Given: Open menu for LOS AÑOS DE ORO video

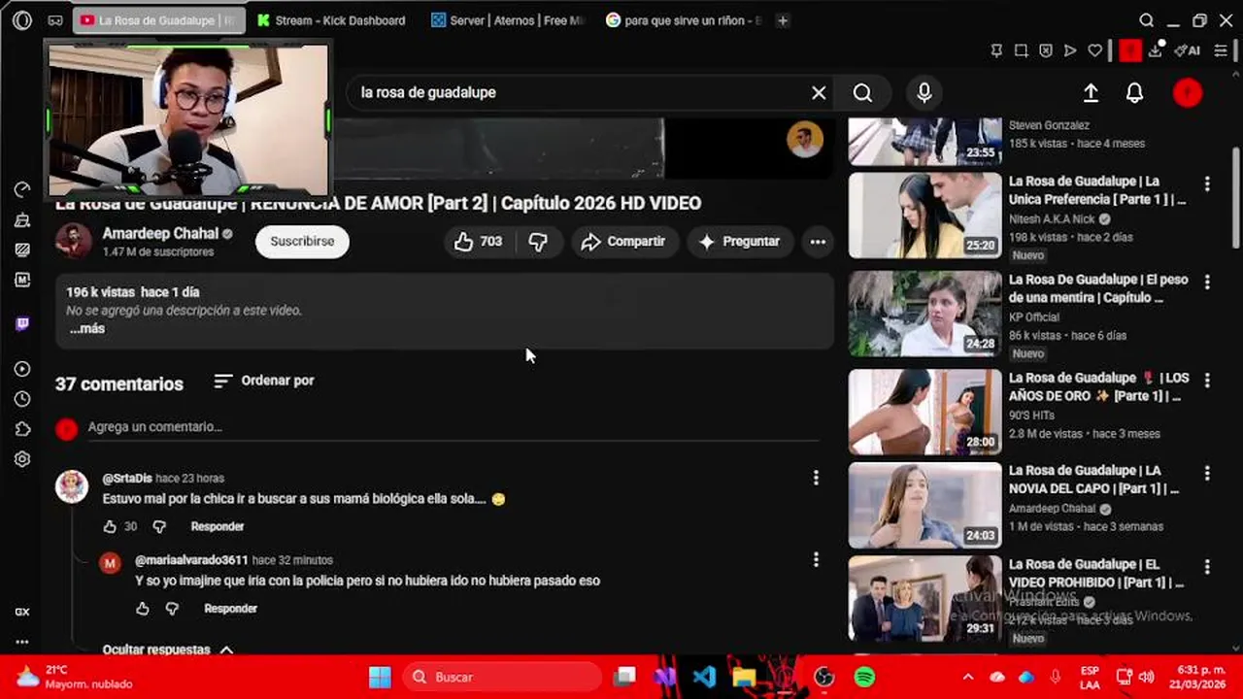Looking at the screenshot, I should pyautogui.click(x=1207, y=380).
